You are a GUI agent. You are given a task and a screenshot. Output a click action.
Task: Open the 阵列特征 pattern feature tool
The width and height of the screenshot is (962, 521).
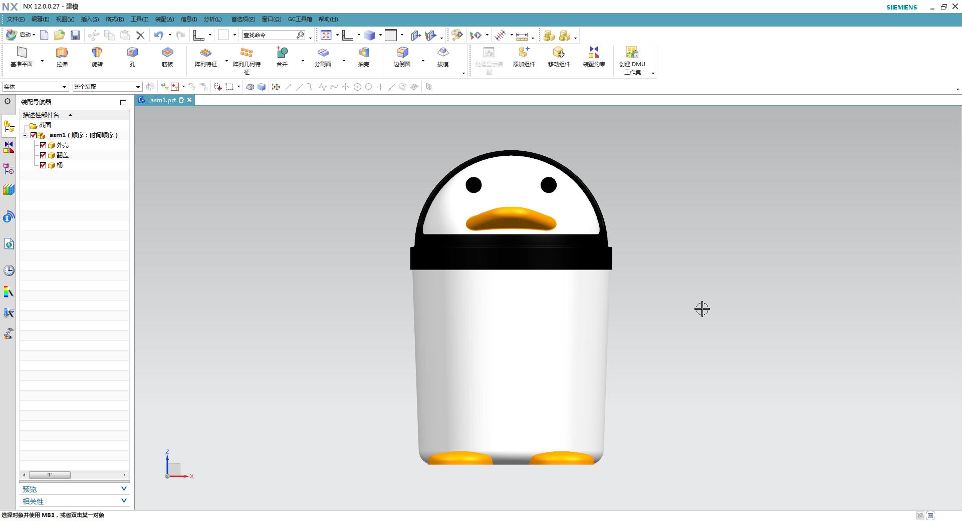(206, 57)
